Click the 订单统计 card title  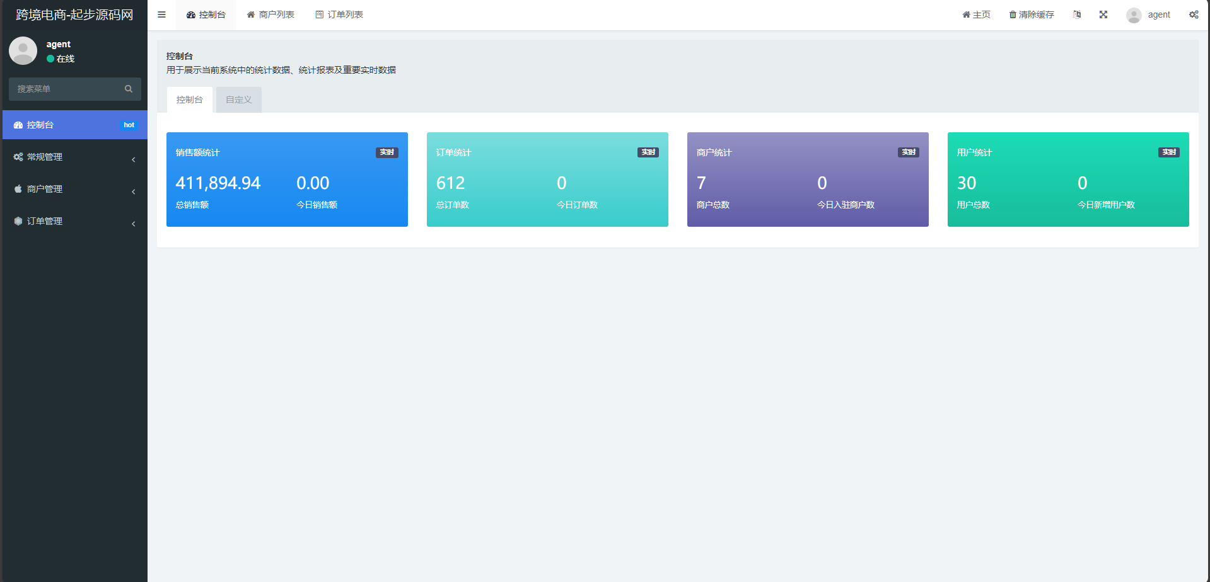coord(454,152)
